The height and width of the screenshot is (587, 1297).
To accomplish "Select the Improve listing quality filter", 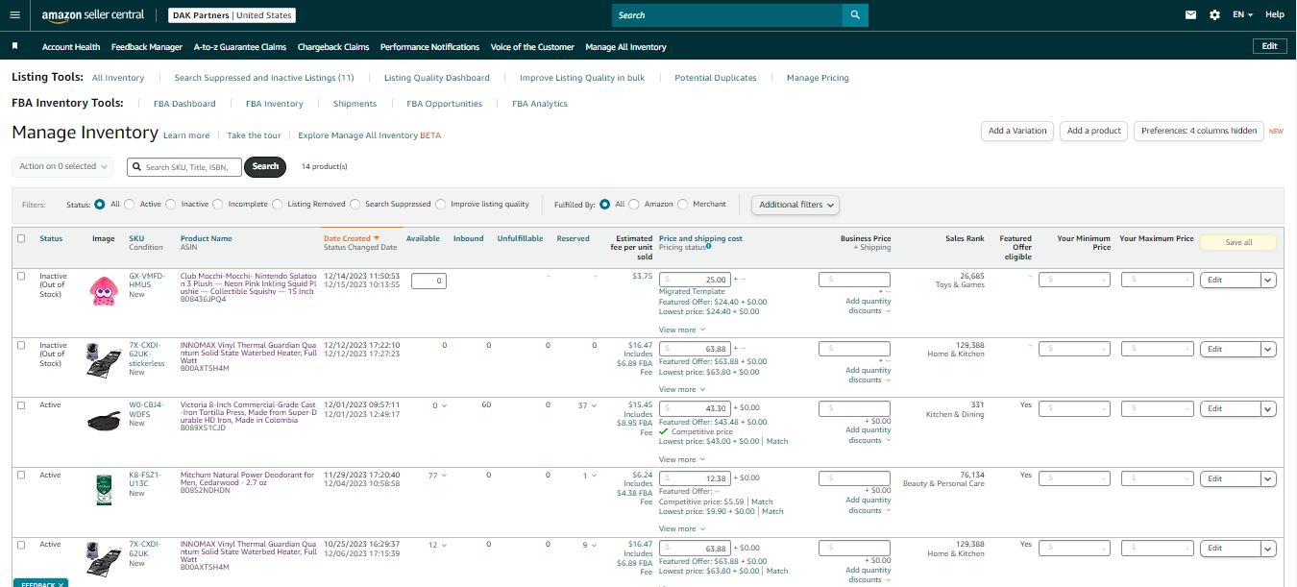I will [x=441, y=204].
